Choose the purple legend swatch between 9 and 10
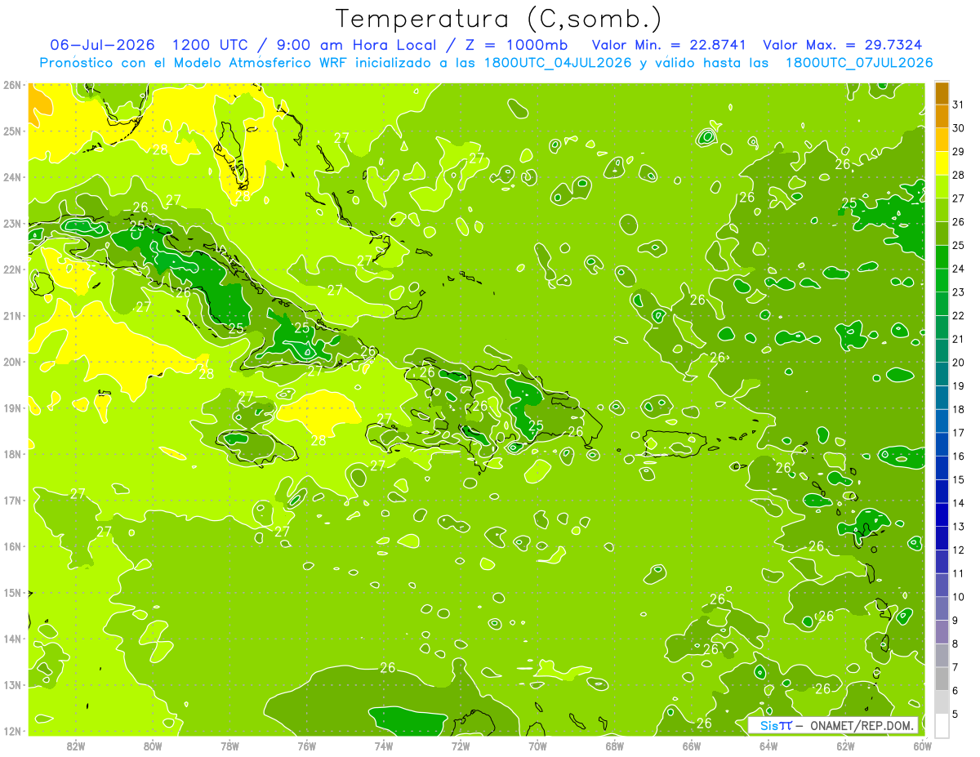This screenshot has width=980, height=757. click(942, 608)
